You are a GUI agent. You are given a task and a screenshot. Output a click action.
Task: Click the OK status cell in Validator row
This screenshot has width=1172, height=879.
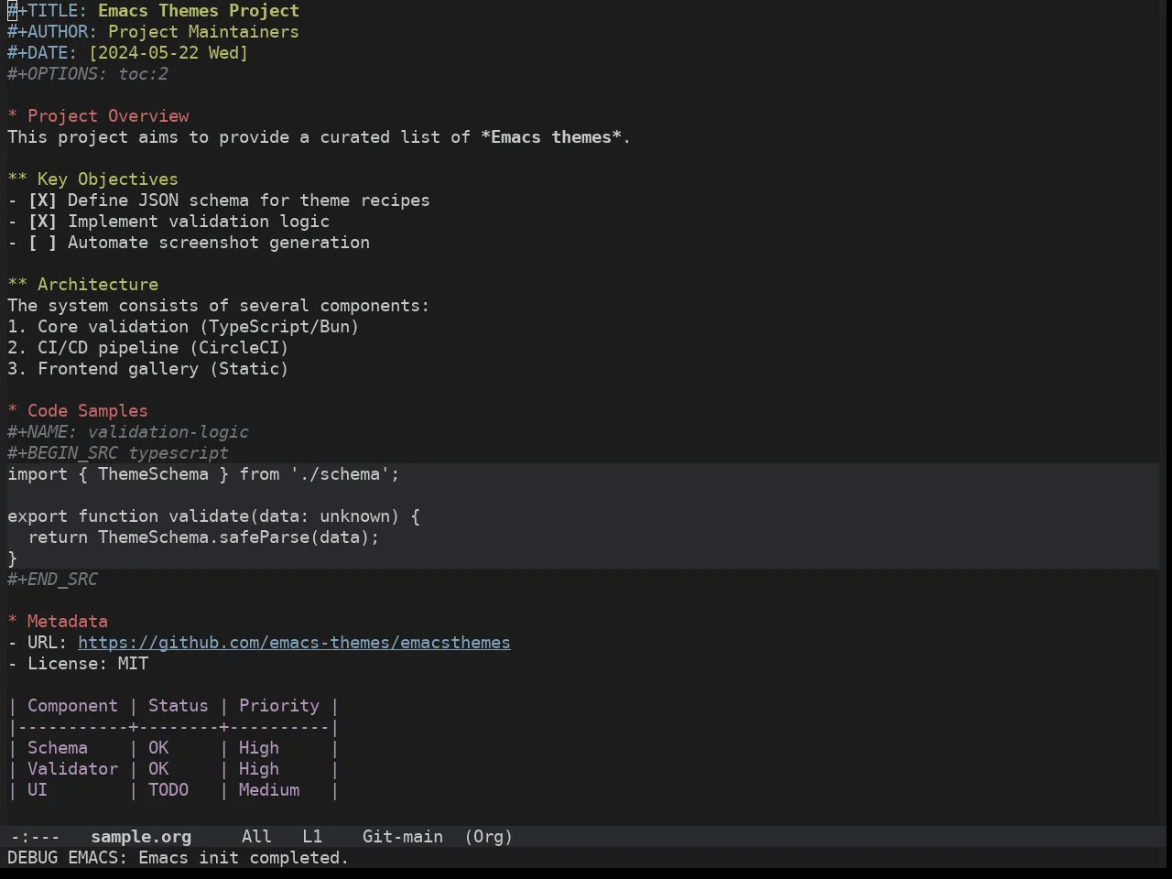158,769
